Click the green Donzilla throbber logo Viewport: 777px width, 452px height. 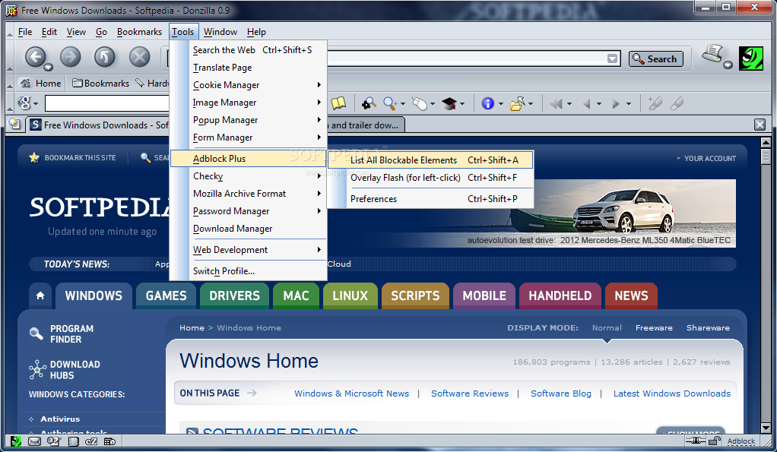click(751, 58)
